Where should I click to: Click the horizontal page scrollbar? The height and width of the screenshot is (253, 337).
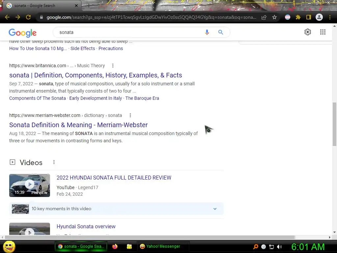pyautogui.click(x=150, y=237)
